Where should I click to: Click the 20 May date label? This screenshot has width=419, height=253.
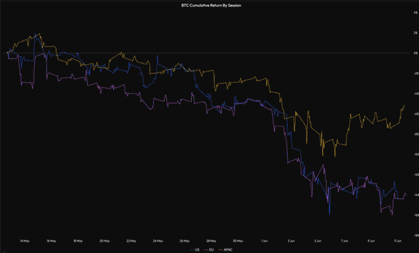pyautogui.click(x=104, y=241)
